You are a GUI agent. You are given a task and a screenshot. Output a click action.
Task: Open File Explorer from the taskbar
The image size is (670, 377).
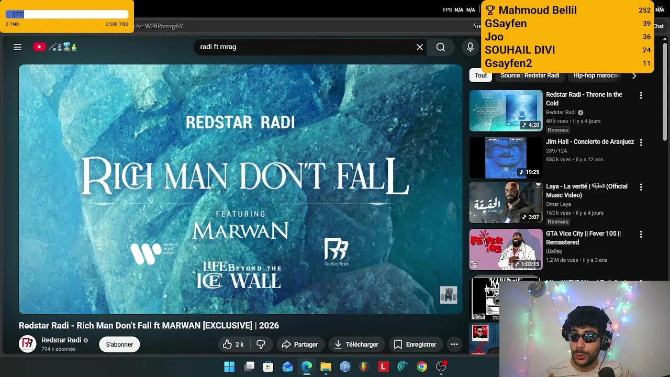(x=326, y=367)
